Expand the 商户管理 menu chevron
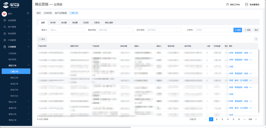The height and width of the screenshot is (128, 266). point(29,27)
